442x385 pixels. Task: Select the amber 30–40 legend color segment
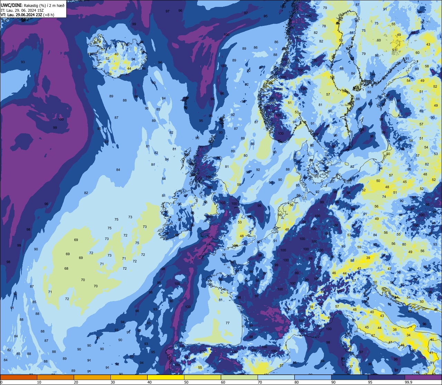click(129, 377)
